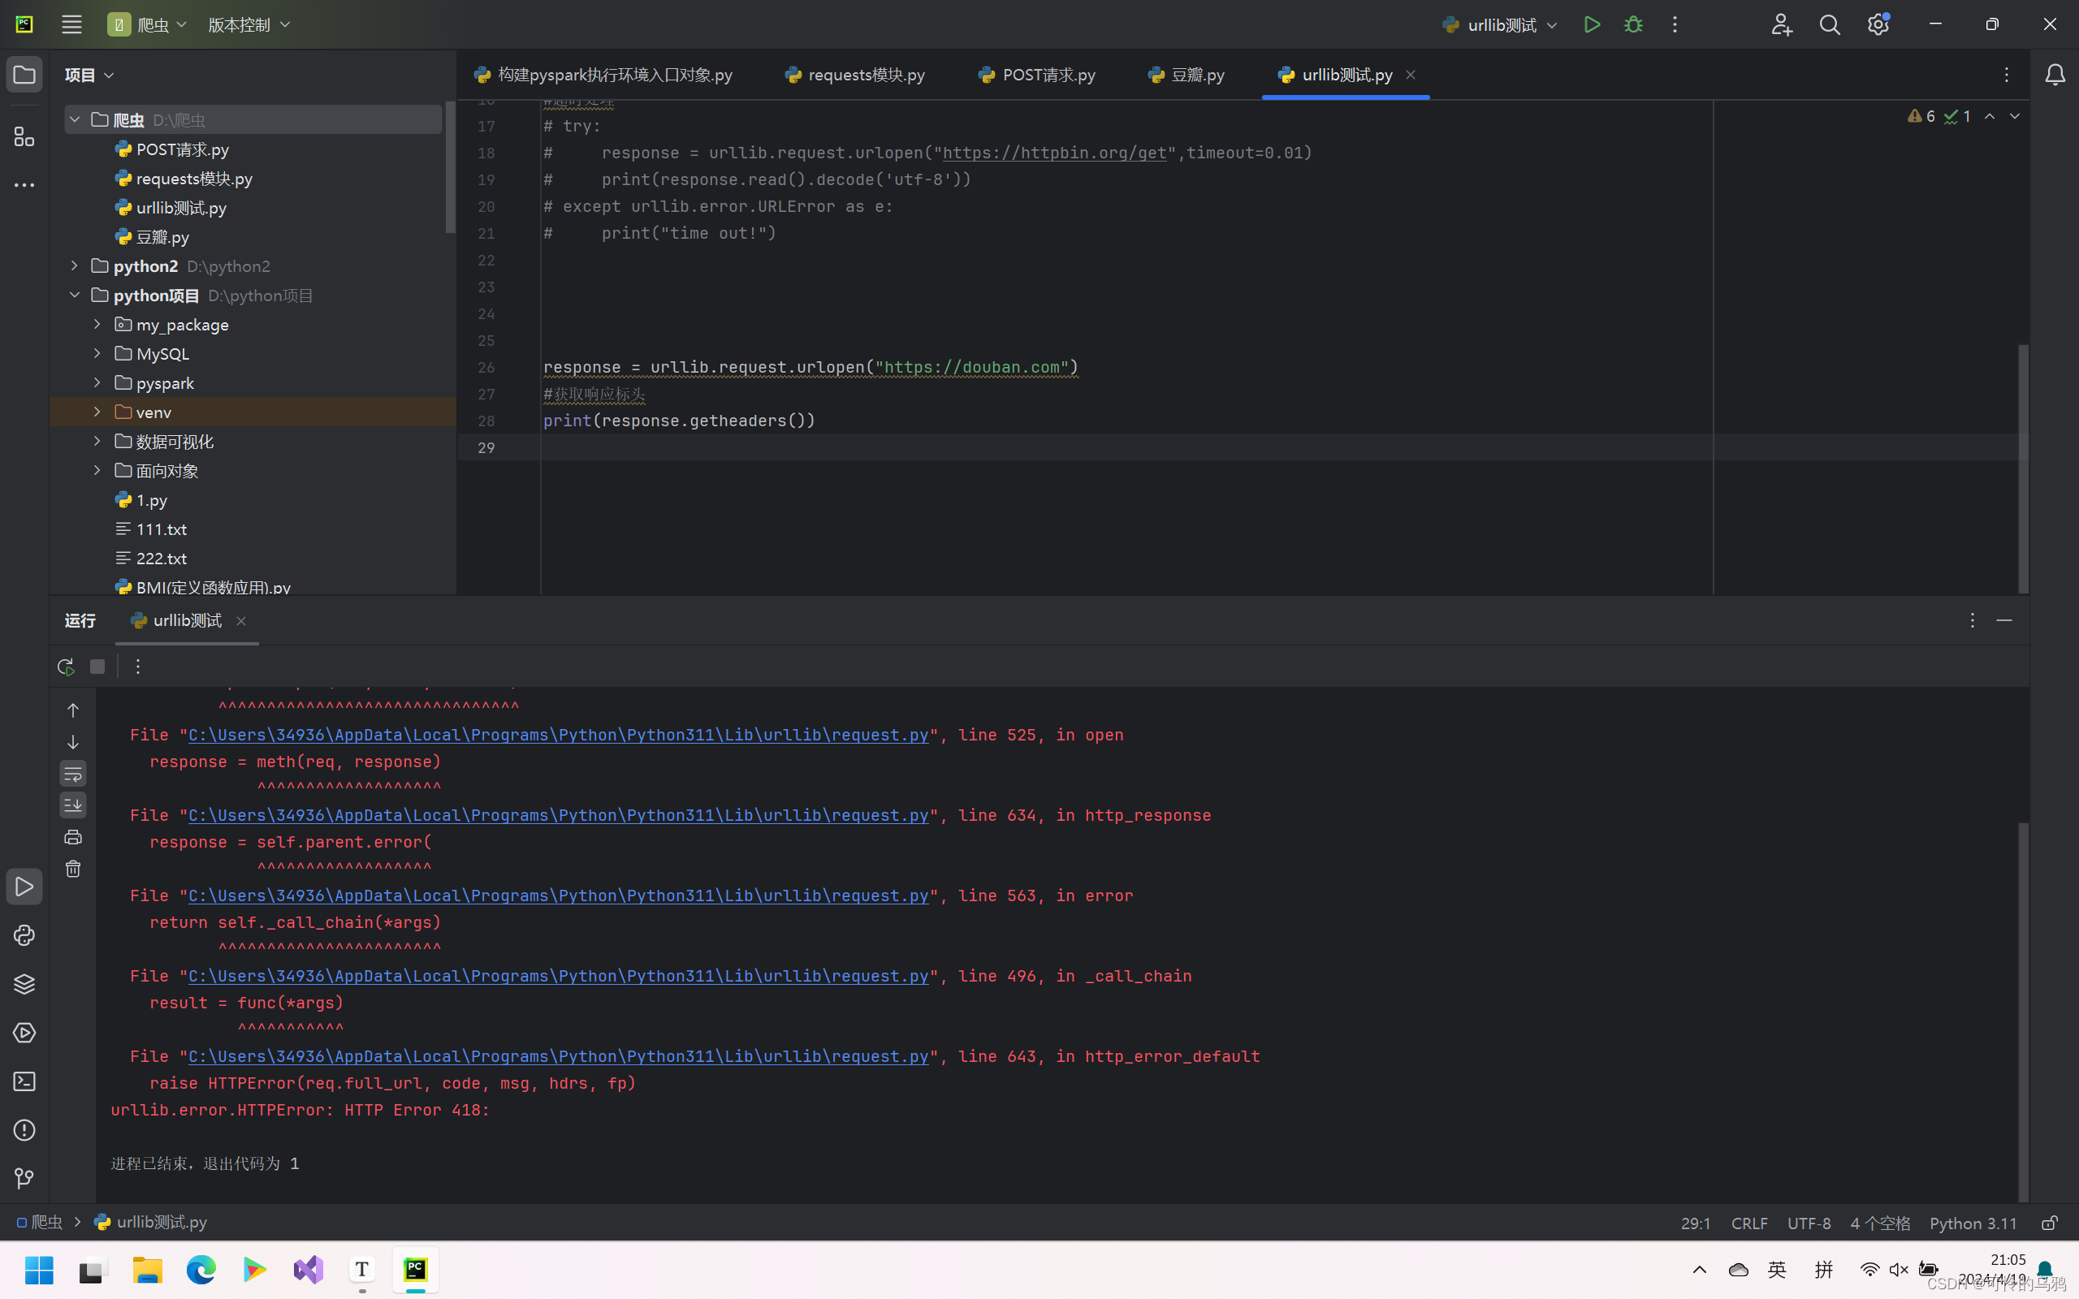Stop the running process
Viewport: 2079px width, 1299px height.
(x=97, y=667)
